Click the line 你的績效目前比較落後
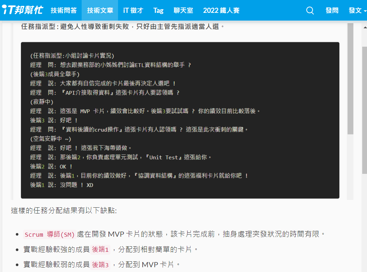367x272 pixels. tap(145, 111)
